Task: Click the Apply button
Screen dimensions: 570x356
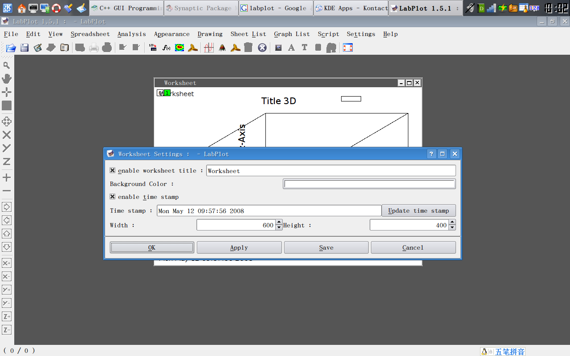Action: click(239, 247)
